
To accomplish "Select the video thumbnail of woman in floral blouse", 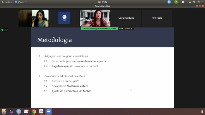I will pos(95,18).
